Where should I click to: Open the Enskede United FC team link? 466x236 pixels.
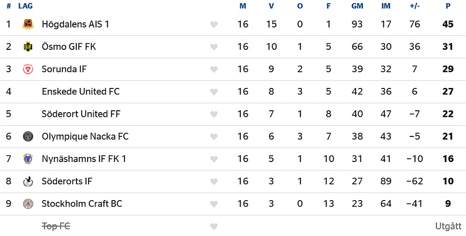click(x=80, y=91)
